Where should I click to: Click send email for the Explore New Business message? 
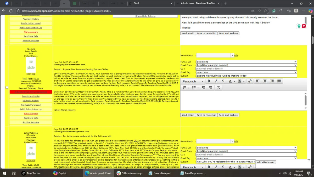pyautogui.click(x=188, y=115)
